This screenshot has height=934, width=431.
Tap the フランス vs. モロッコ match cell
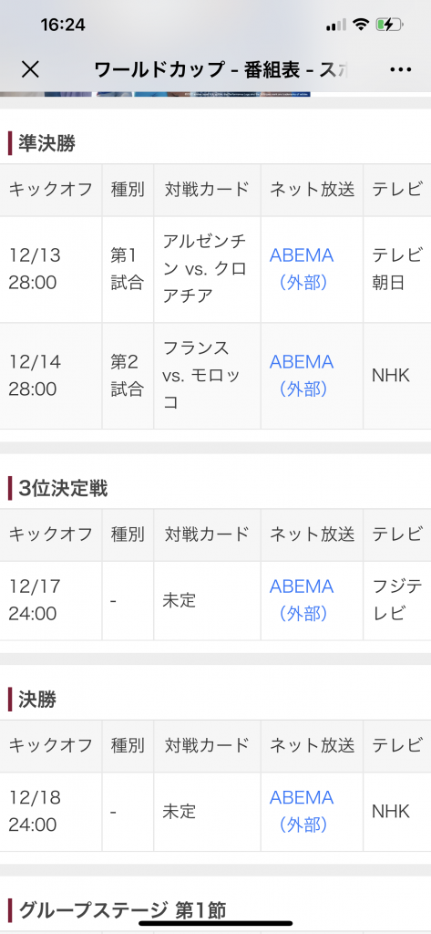pos(207,375)
